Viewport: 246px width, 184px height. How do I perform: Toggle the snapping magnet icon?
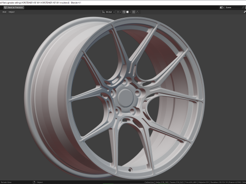point(124,12)
